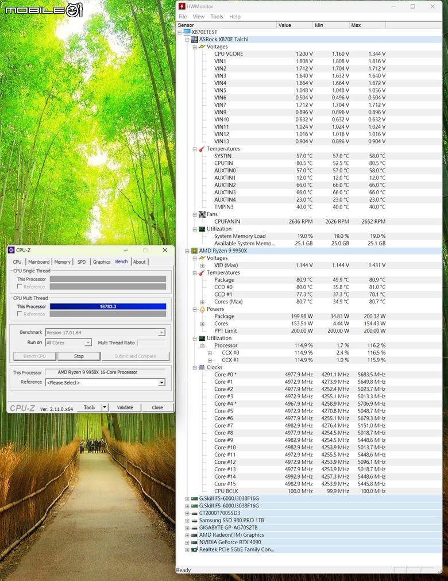Click the AMD Ryzen 9 9950X chip icon
This screenshot has height=581, width=448.
coord(194,251)
